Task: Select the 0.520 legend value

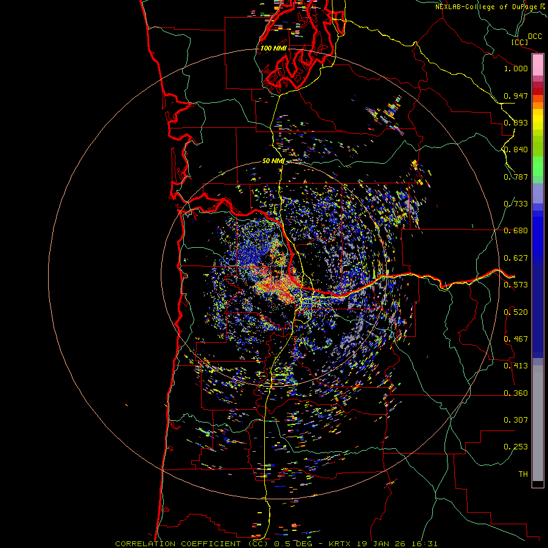Action: pyautogui.click(x=516, y=312)
